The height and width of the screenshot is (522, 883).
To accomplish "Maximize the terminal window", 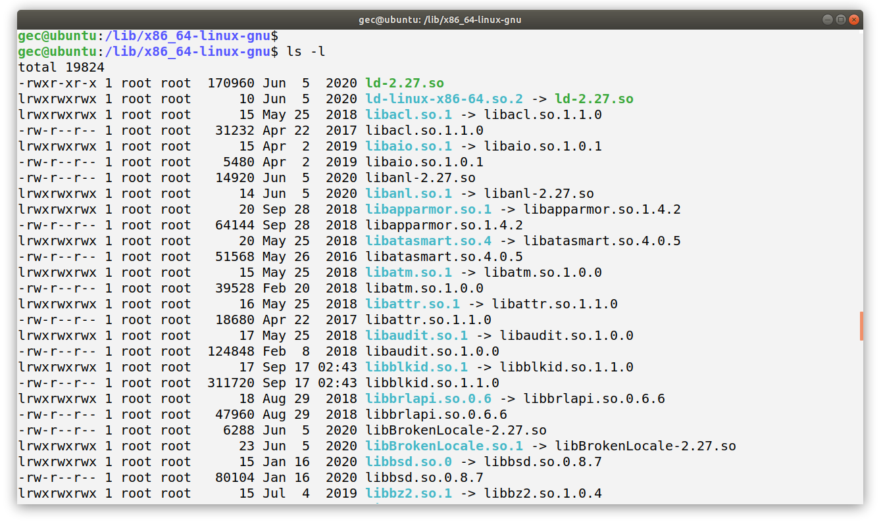I will (841, 20).
